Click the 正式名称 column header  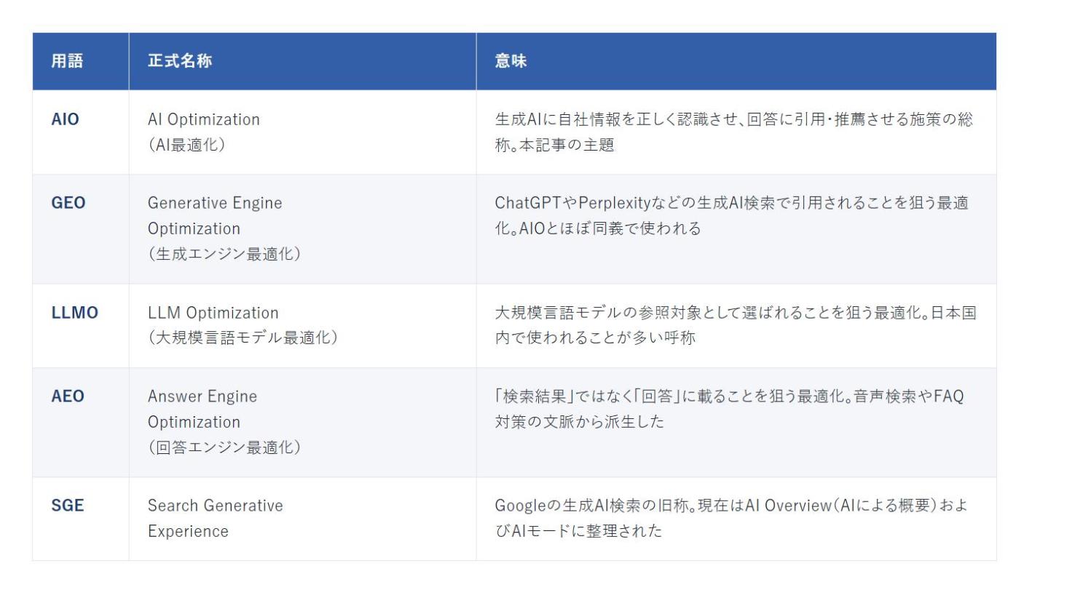pos(303,61)
